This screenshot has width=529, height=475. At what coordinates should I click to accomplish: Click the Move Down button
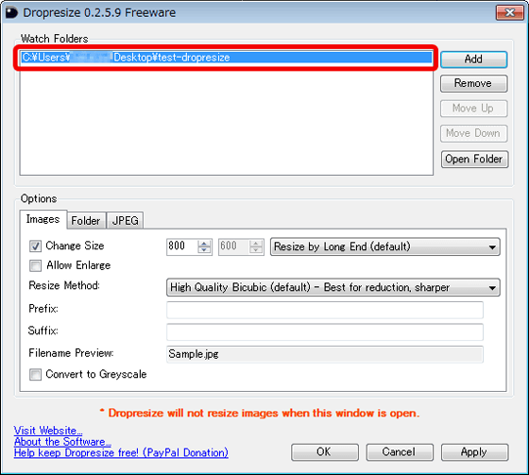473,133
